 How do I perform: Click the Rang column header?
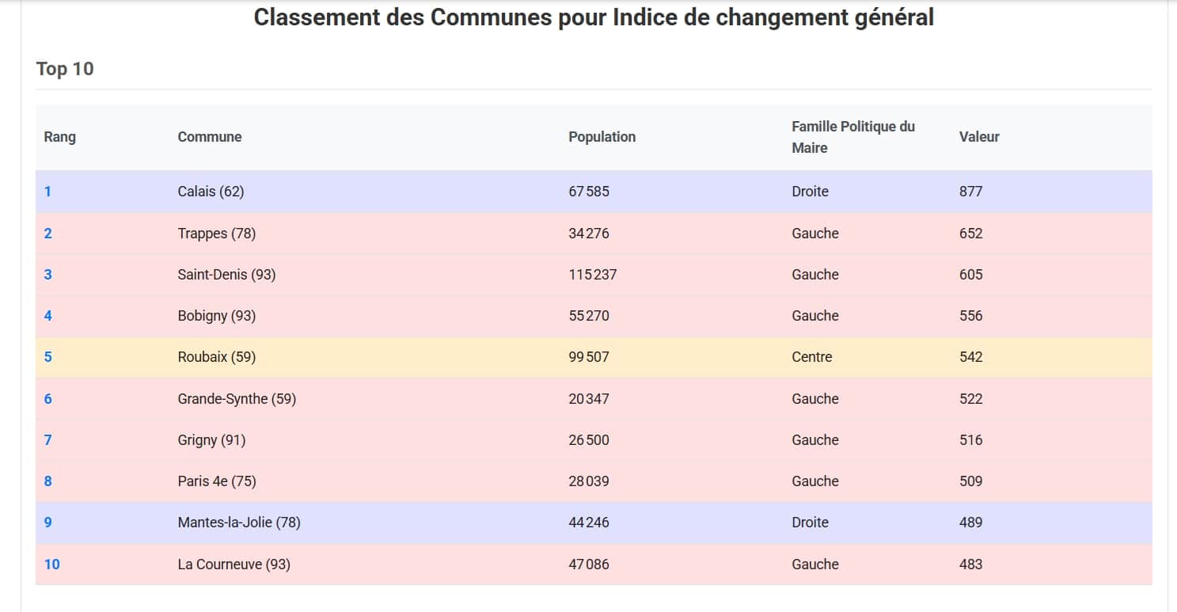[60, 137]
